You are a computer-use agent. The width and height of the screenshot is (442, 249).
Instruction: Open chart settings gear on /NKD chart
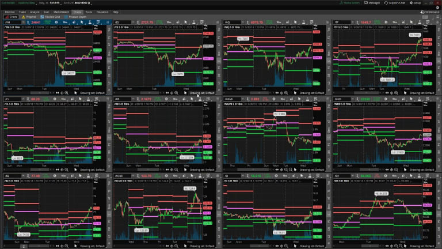tap(386, 99)
